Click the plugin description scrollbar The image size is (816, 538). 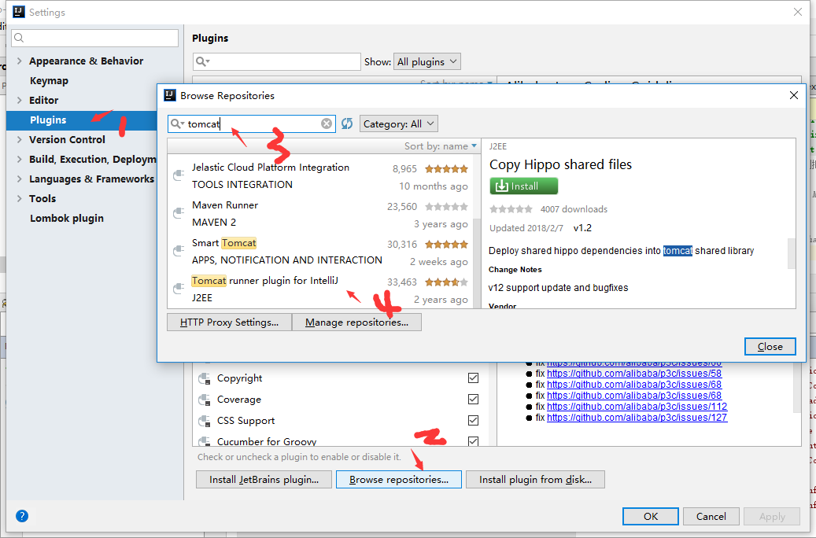coord(791,252)
